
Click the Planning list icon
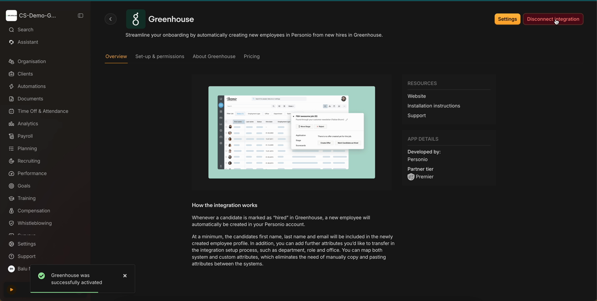(x=11, y=149)
